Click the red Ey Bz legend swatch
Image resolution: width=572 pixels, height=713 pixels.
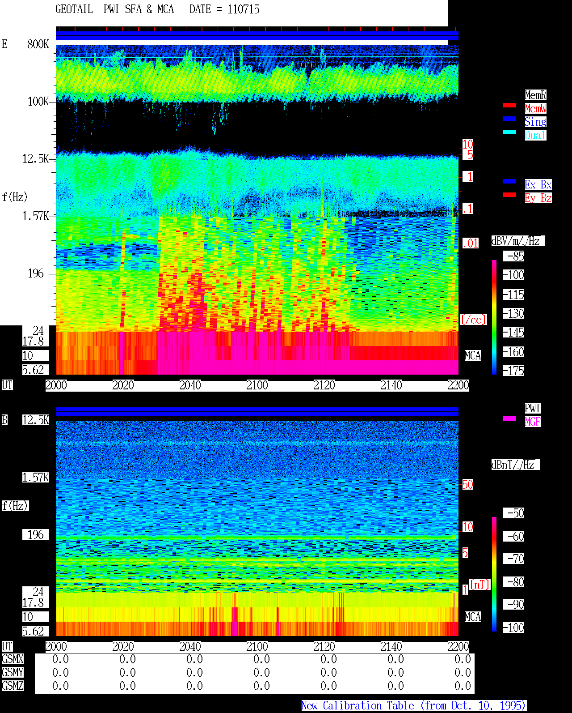click(509, 195)
